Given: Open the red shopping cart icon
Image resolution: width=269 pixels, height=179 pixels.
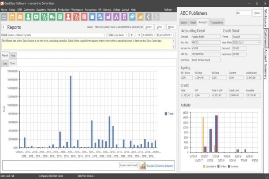Looking at the screenshot, I should tap(76, 17).
